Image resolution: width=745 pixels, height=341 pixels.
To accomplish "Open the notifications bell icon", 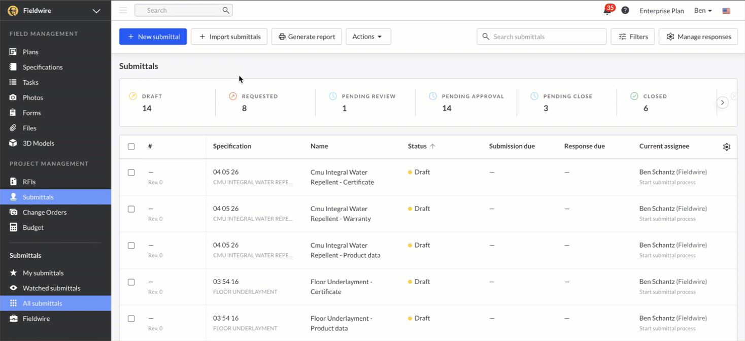I will point(607,11).
